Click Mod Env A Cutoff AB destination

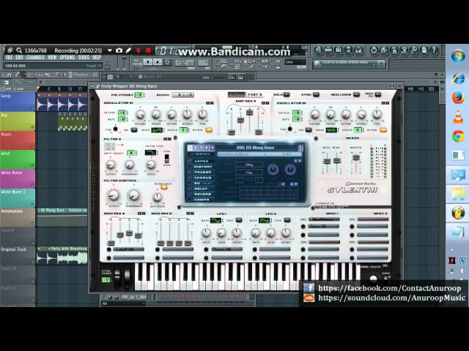129,249
